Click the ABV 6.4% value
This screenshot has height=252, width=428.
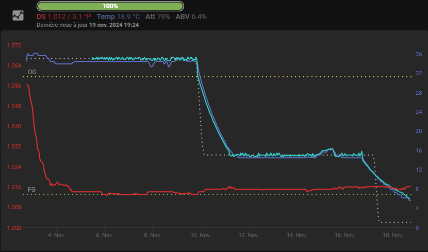click(x=191, y=16)
